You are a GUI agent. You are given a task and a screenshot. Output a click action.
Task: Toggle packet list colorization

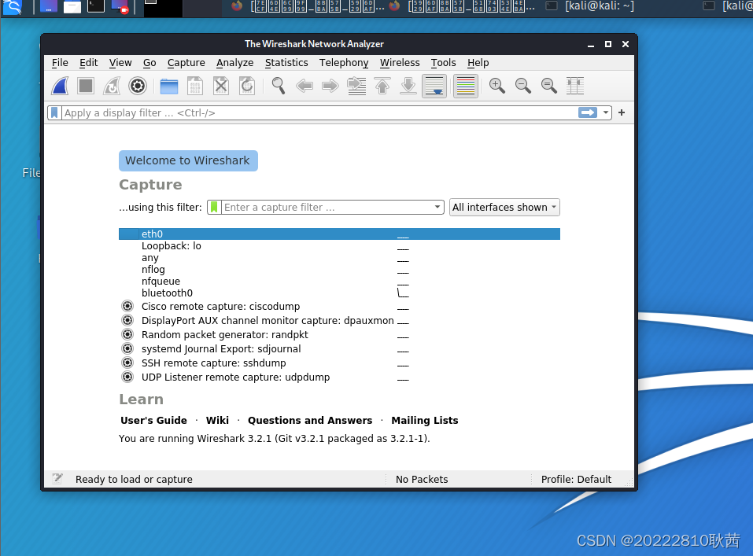[x=465, y=87]
